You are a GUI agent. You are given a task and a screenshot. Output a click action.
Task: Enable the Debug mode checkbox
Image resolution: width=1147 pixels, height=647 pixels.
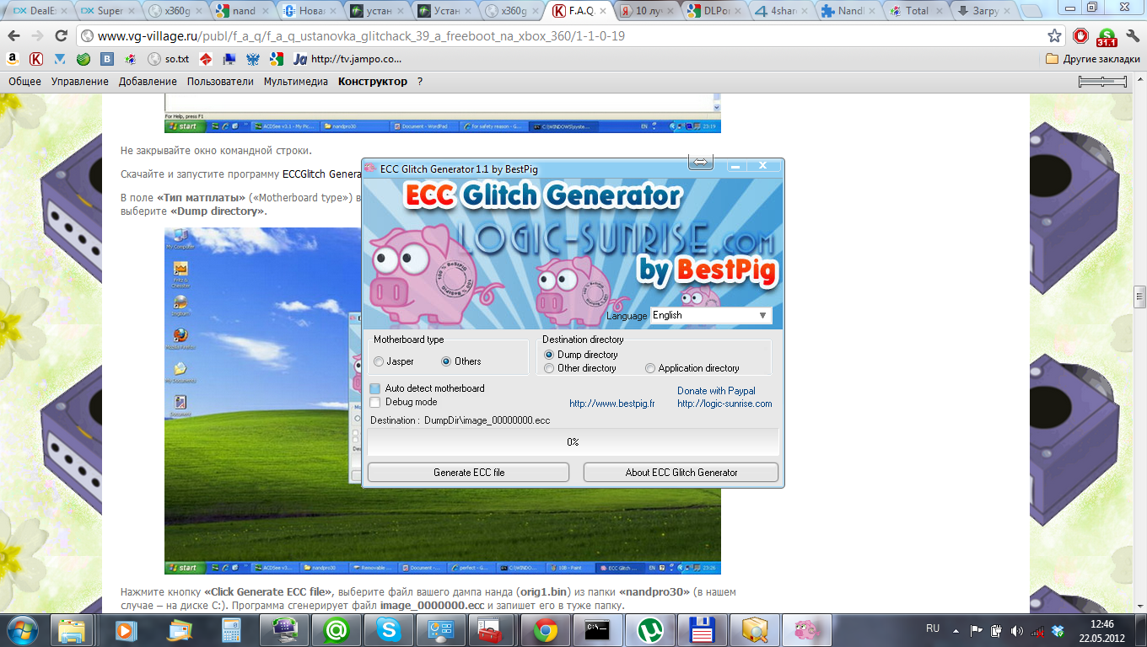375,403
